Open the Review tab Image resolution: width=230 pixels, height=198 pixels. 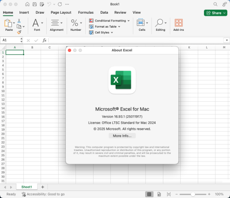click(x=120, y=12)
